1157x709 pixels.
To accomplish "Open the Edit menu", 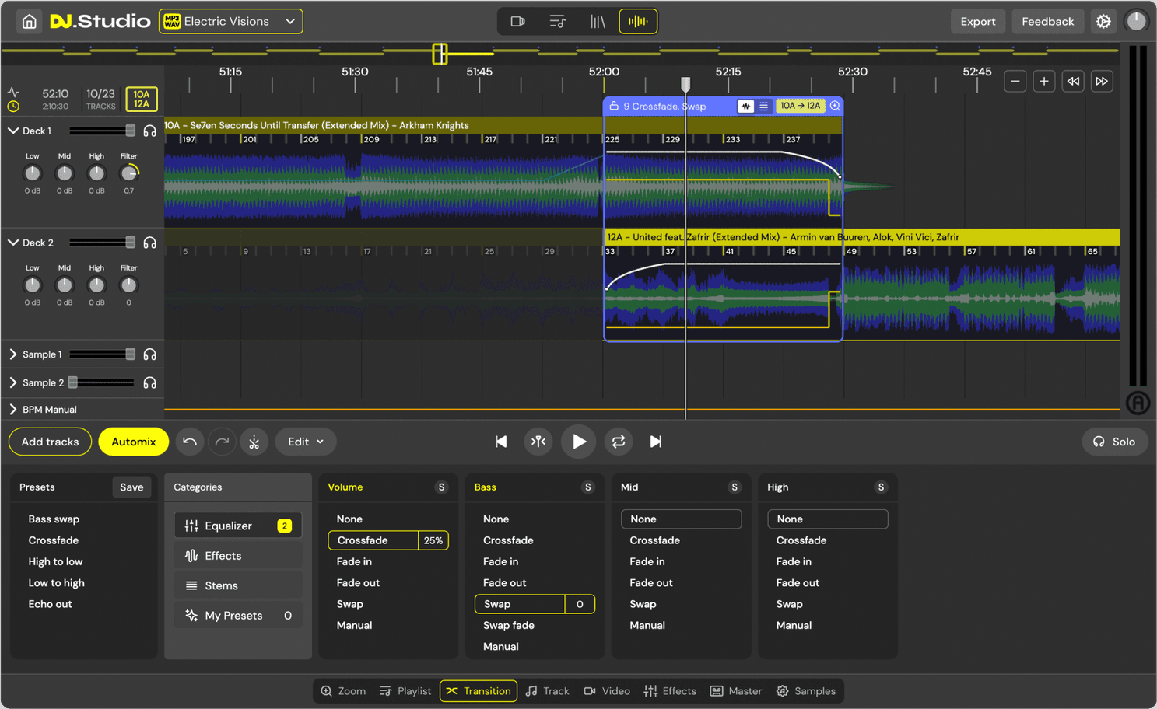I will (305, 442).
